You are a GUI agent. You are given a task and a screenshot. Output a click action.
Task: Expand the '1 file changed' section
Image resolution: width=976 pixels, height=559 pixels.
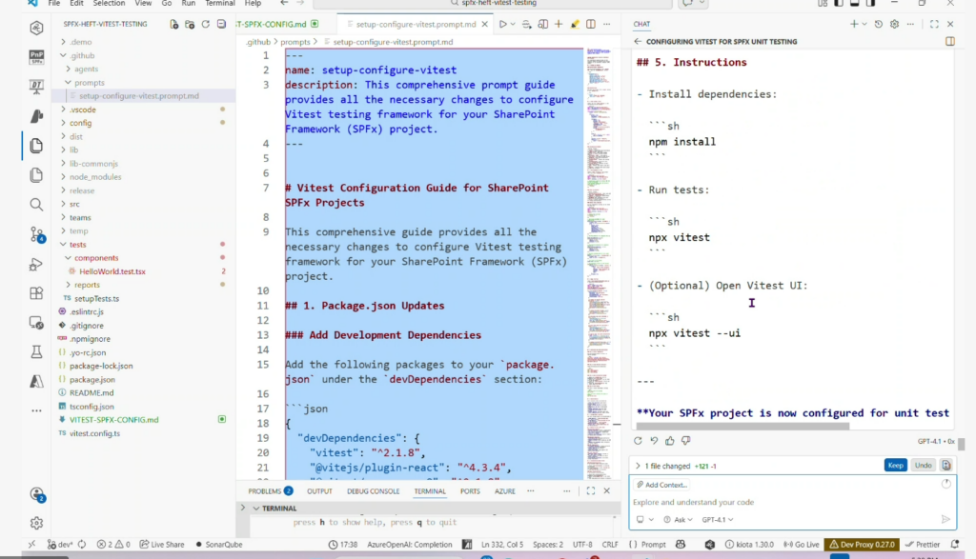click(x=636, y=466)
